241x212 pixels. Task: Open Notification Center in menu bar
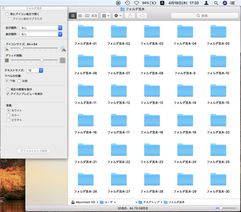click(x=235, y=3)
